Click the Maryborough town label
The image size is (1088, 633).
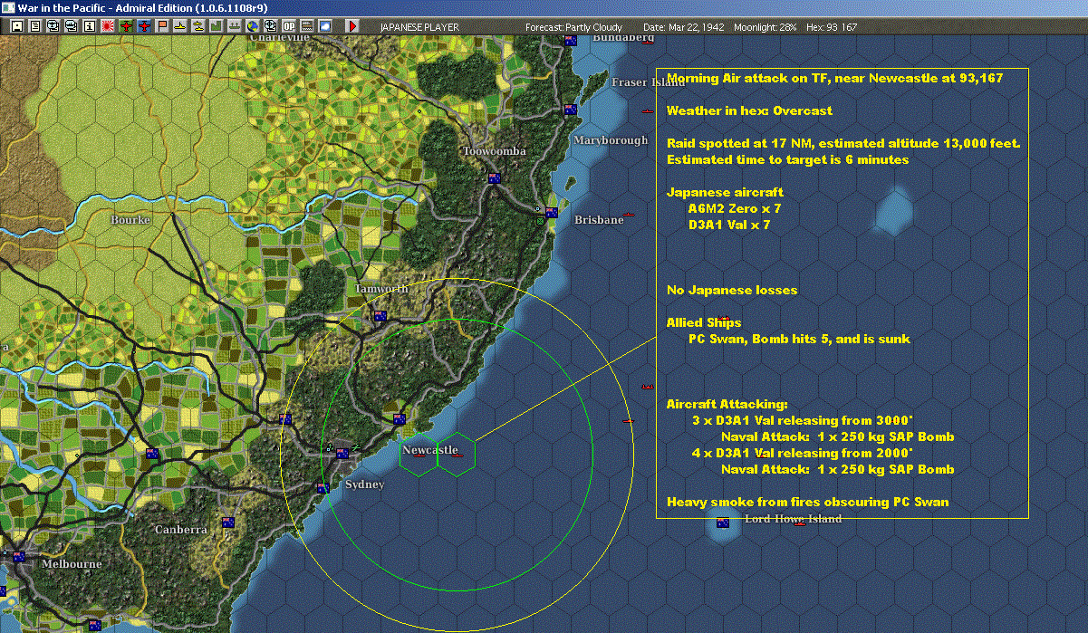pyautogui.click(x=611, y=139)
